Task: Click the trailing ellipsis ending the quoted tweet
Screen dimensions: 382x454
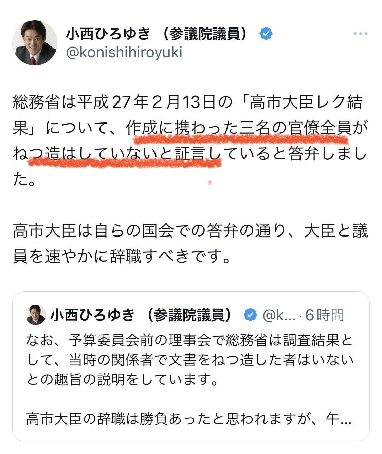Action: click(x=346, y=421)
